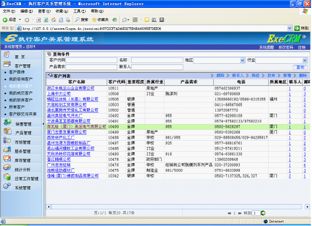The image size is (312, 226).
Task: Click the Home house icon
Action: pos(53,20)
